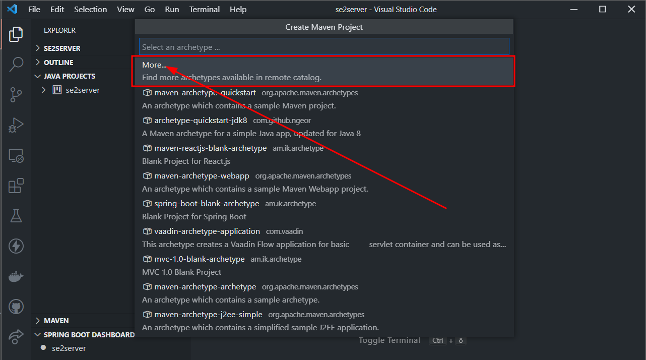This screenshot has height=360, width=646.
Task: Choose archetype-quickstart-jdk8 from the list
Action: tap(324, 127)
